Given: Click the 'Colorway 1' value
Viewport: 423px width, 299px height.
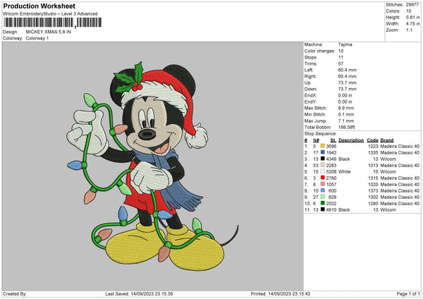Looking at the screenshot, I should [x=37, y=38].
